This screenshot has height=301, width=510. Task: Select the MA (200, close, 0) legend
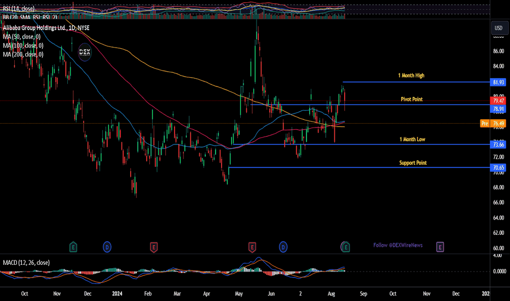(x=23, y=54)
